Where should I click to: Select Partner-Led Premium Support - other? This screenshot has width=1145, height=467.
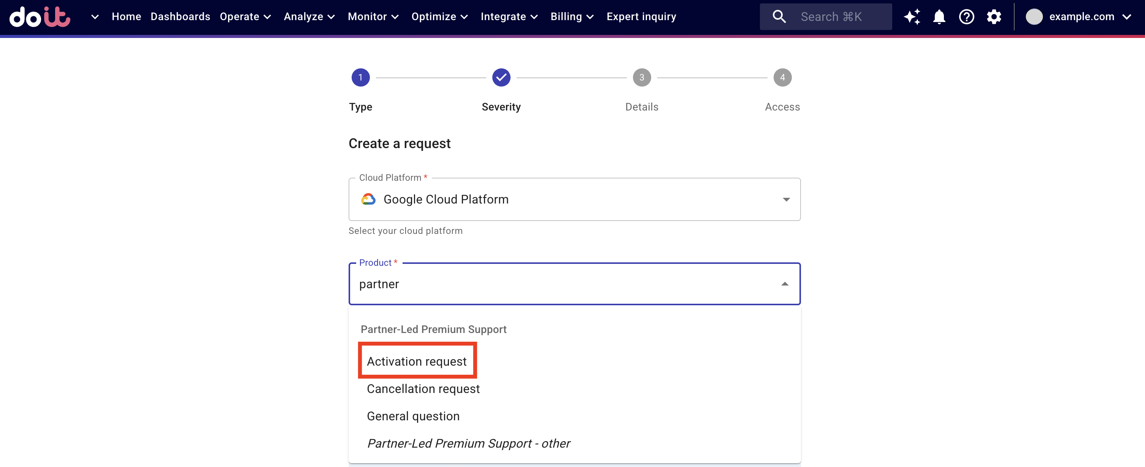pos(574,443)
